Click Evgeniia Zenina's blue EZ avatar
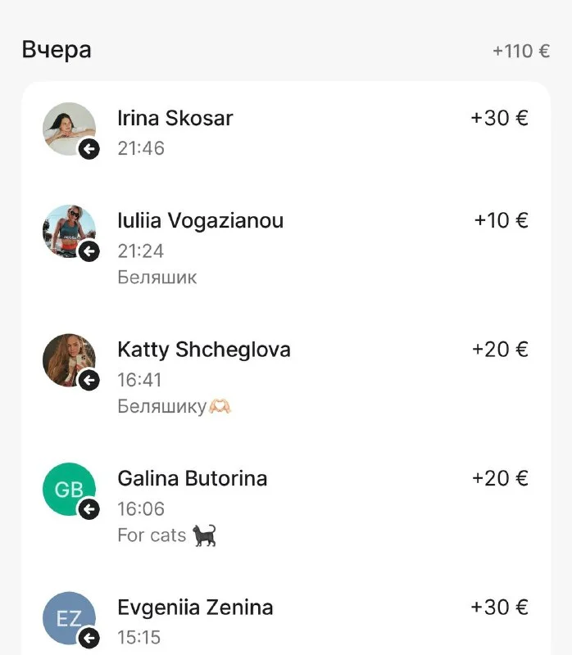 tap(67, 617)
